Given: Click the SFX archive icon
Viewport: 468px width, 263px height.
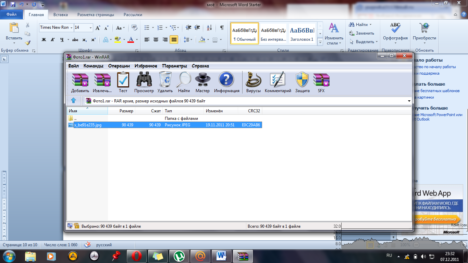Looking at the screenshot, I should (321, 82).
